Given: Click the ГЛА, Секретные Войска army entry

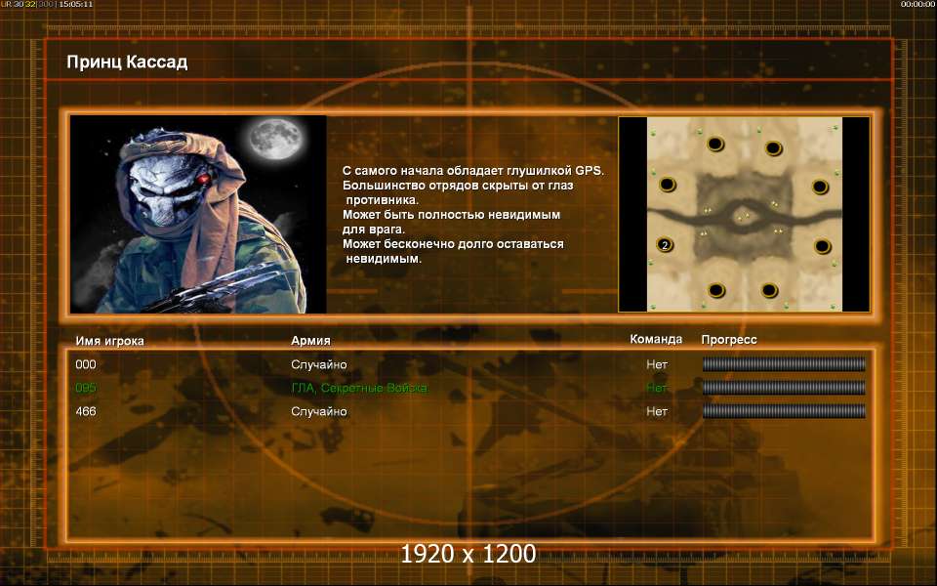Looking at the screenshot, I should tap(359, 388).
